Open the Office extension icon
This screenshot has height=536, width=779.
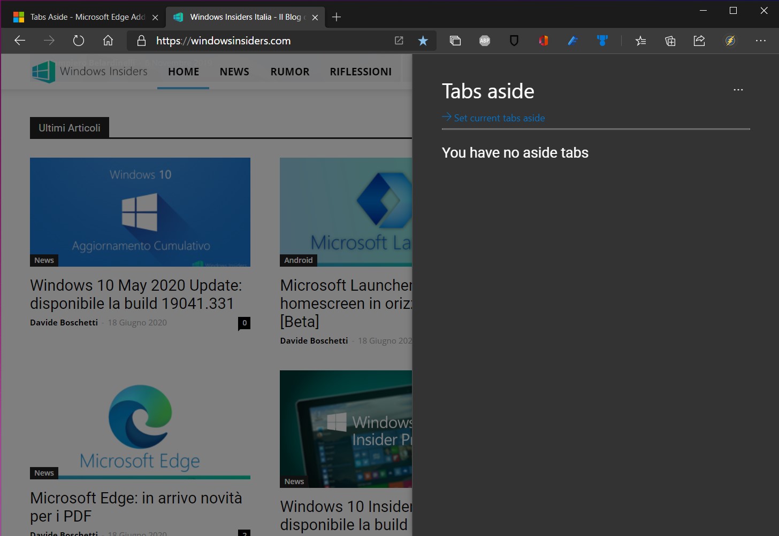(544, 41)
